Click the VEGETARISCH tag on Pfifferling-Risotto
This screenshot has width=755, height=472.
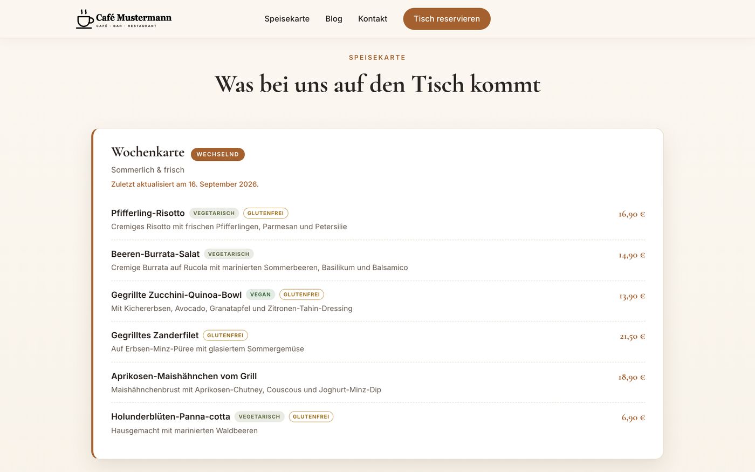click(x=214, y=213)
